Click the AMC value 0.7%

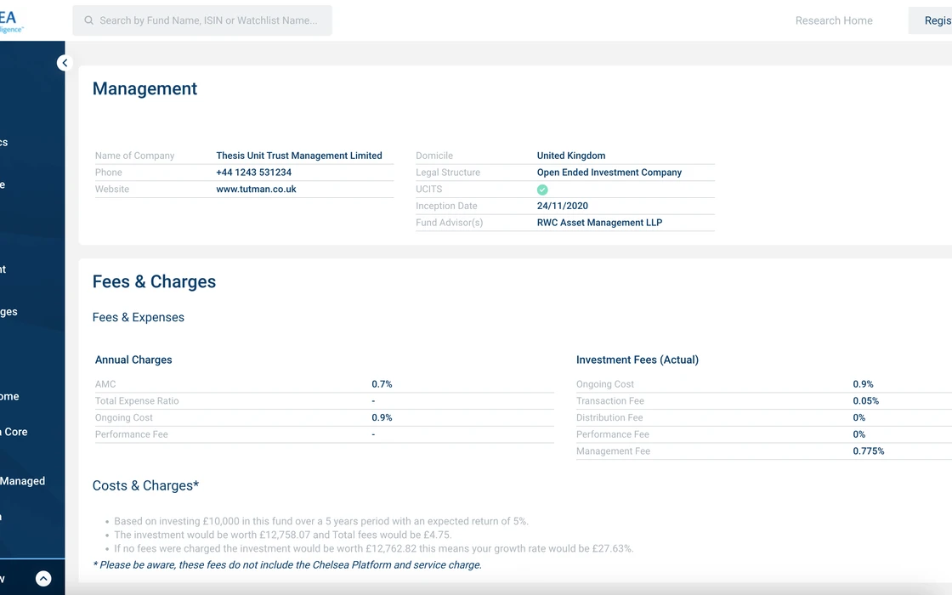point(382,384)
